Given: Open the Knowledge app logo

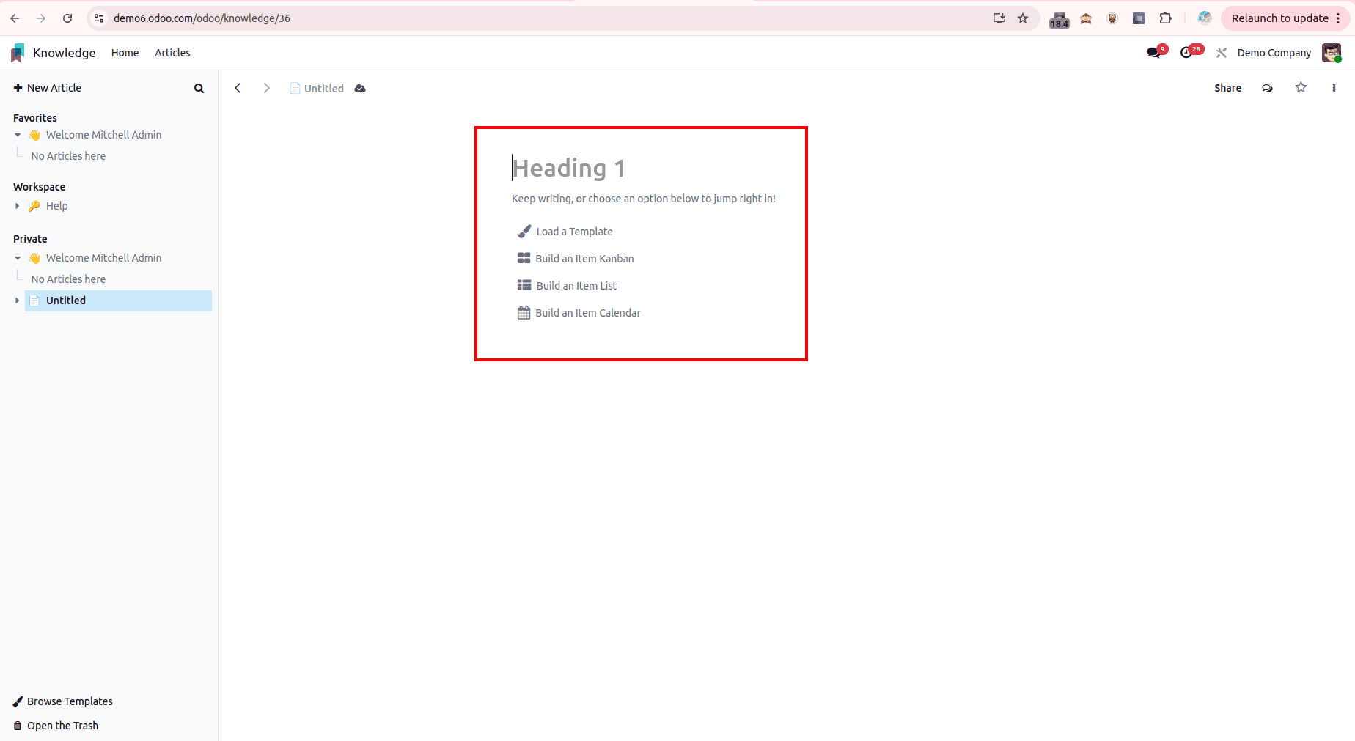Looking at the screenshot, I should tap(17, 52).
